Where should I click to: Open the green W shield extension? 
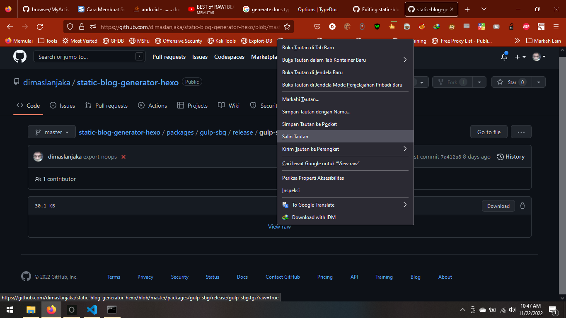pos(377,26)
